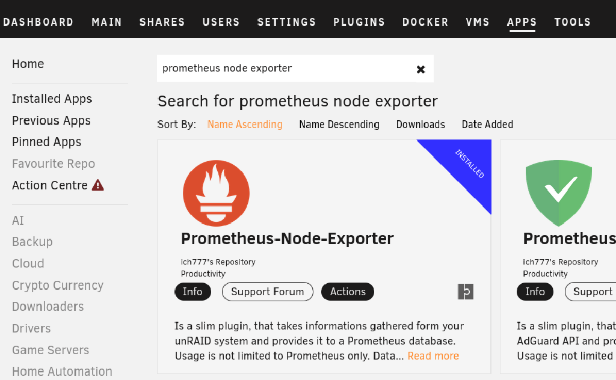616x380 pixels.
Task: View your Installed Apps in the sidebar
Action: click(52, 99)
